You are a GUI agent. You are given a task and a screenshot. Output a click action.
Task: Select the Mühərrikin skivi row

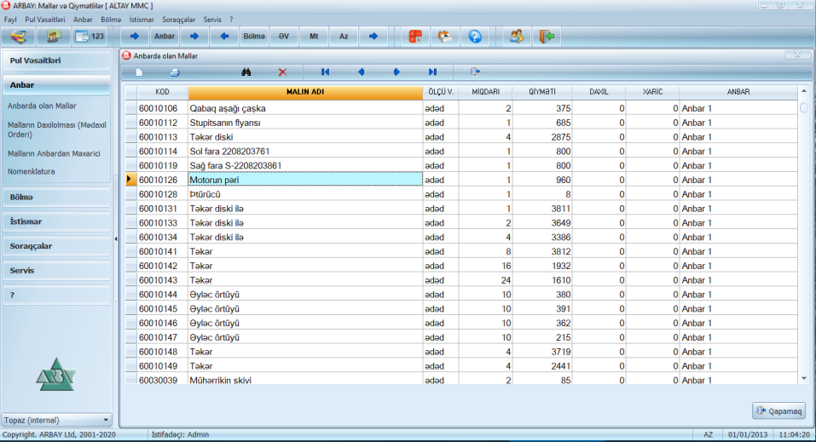coord(461,380)
